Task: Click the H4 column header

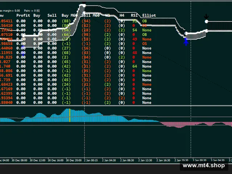Action: click(x=122, y=15)
